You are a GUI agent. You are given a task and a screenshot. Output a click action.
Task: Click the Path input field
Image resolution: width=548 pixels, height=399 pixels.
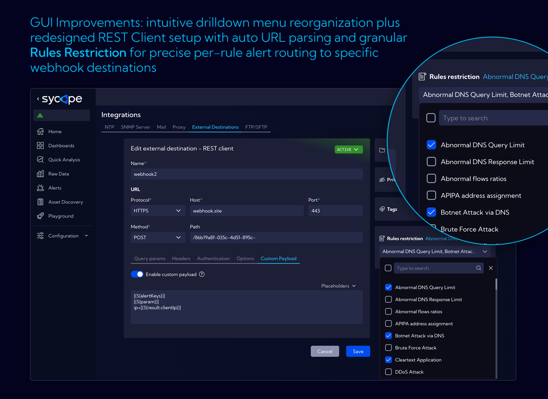276,237
